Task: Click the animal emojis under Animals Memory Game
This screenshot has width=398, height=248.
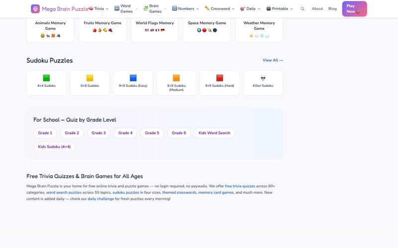Action: point(51,36)
